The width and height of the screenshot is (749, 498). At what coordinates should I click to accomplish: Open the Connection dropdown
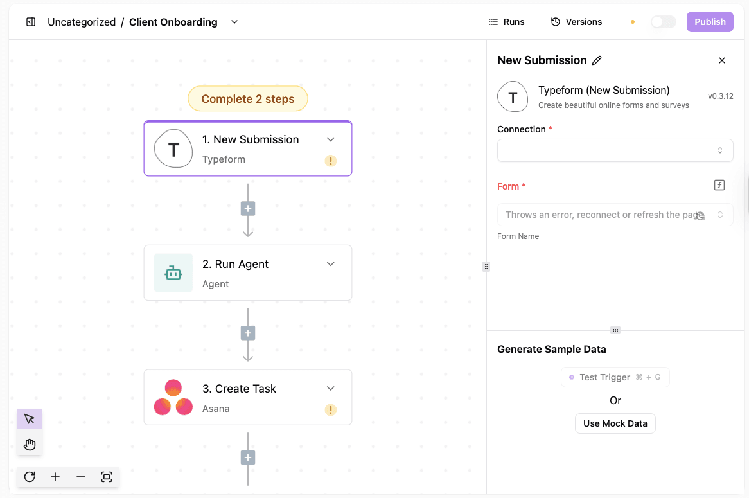pos(615,150)
